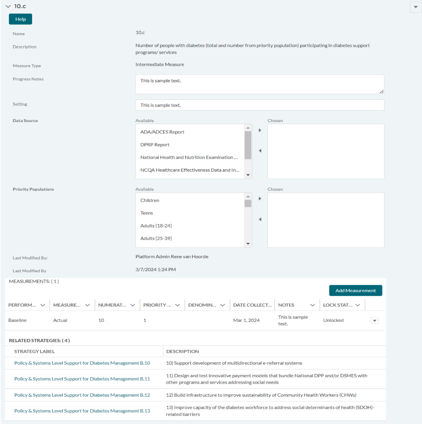This screenshot has width=422, height=424.
Task: Move Data Source back to Available arrow
Action: [x=260, y=151]
